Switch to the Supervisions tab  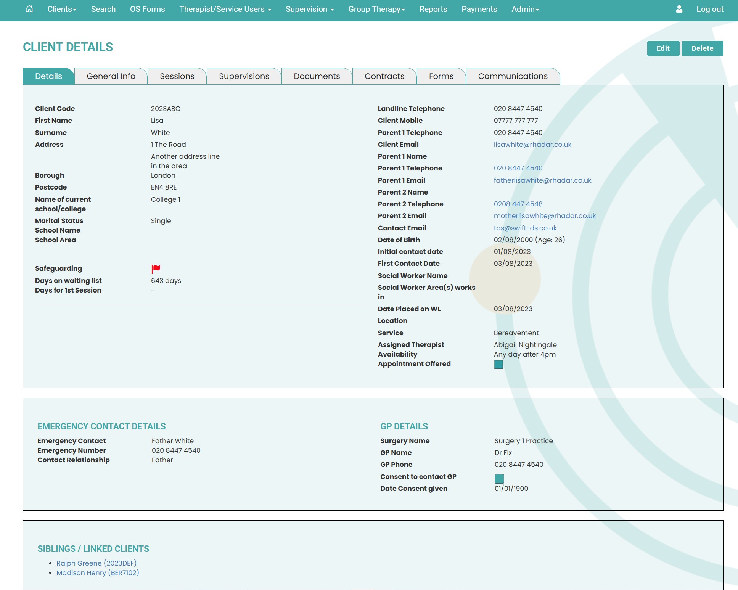tap(244, 76)
